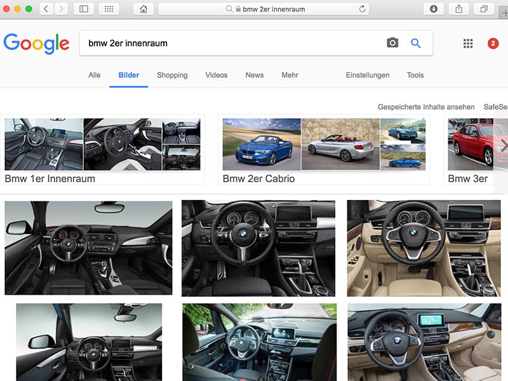Open the Tools options

[415, 75]
